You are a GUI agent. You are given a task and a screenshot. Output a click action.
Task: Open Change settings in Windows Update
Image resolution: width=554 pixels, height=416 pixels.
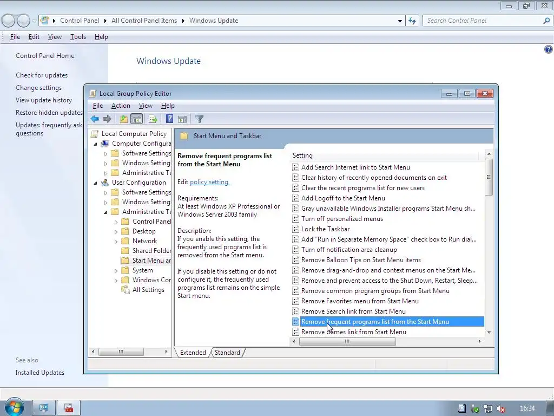(38, 87)
